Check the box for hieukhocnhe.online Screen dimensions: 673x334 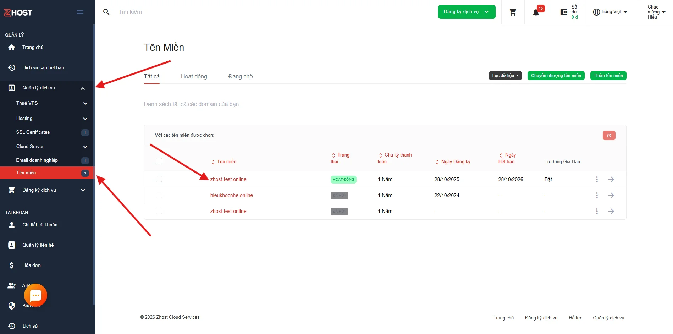[159, 195]
